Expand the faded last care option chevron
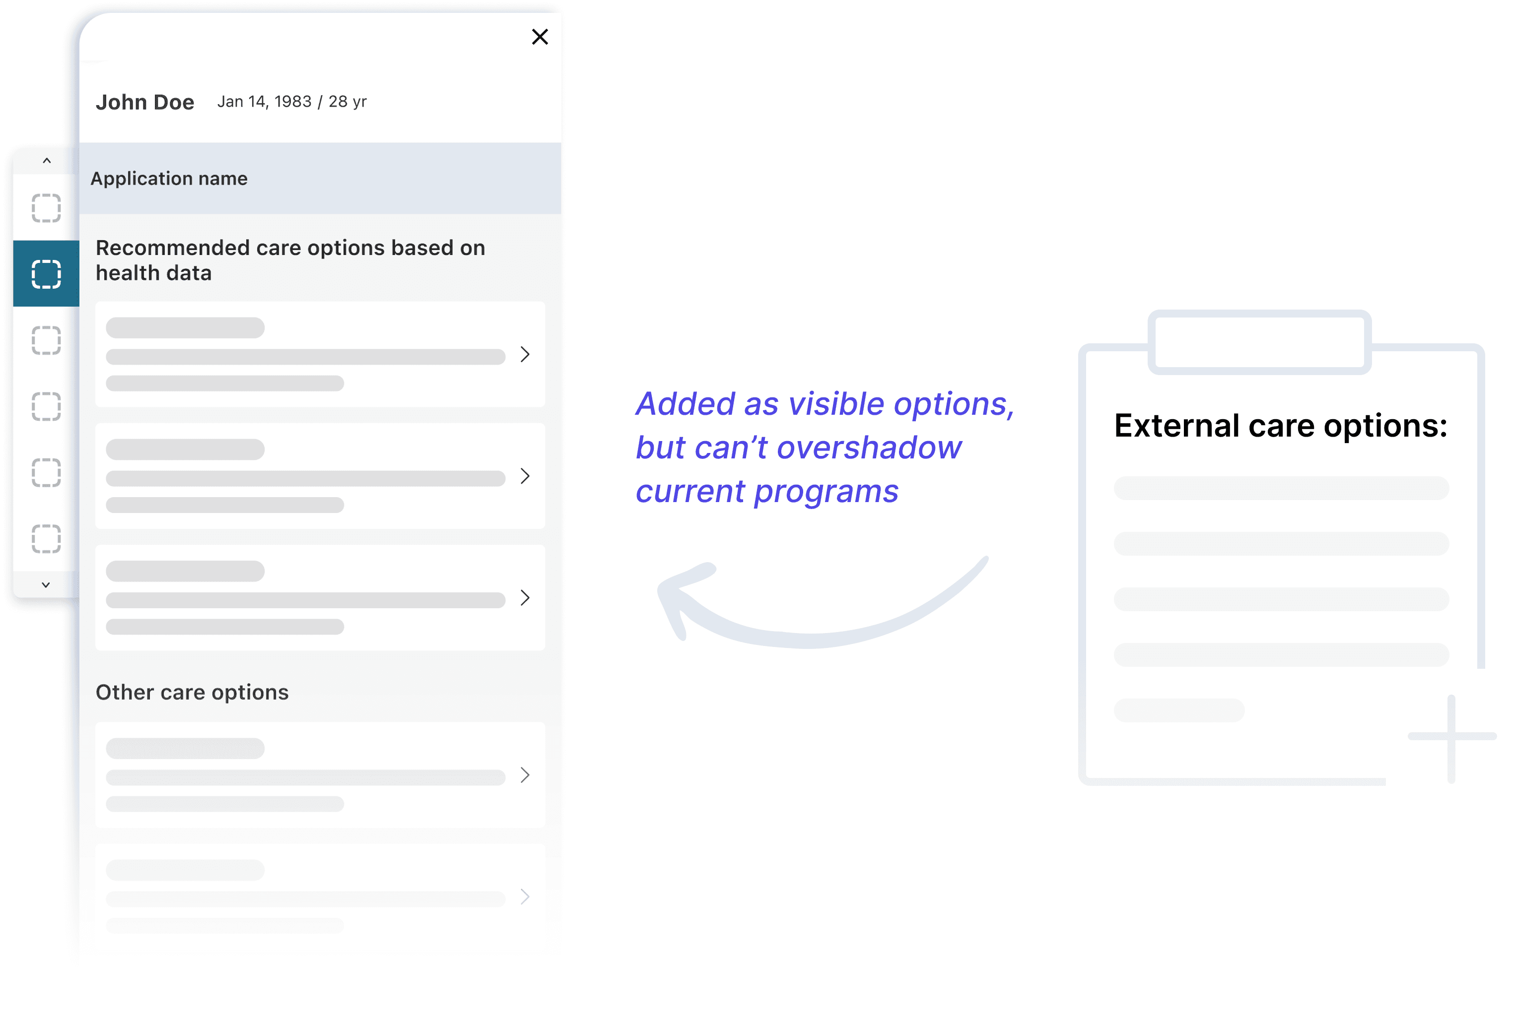The image size is (1513, 1024). 525,896
